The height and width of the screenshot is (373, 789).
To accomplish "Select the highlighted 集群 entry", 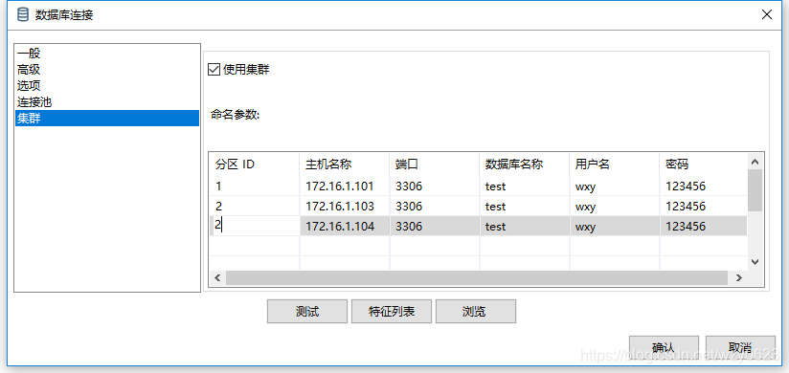I will [107, 119].
